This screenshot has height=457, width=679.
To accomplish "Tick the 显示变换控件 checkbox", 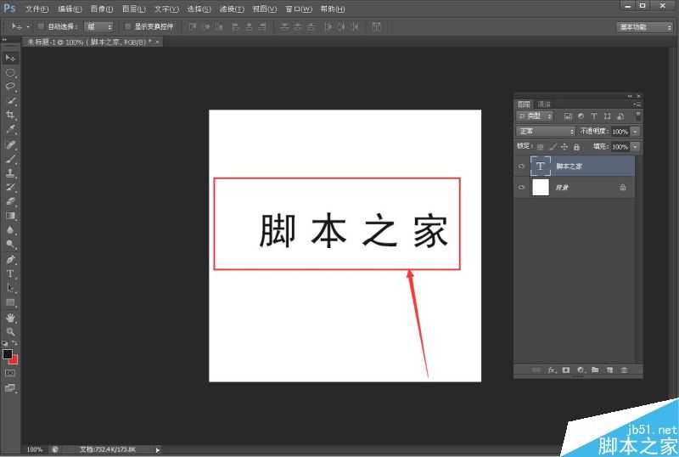I will pos(127,26).
